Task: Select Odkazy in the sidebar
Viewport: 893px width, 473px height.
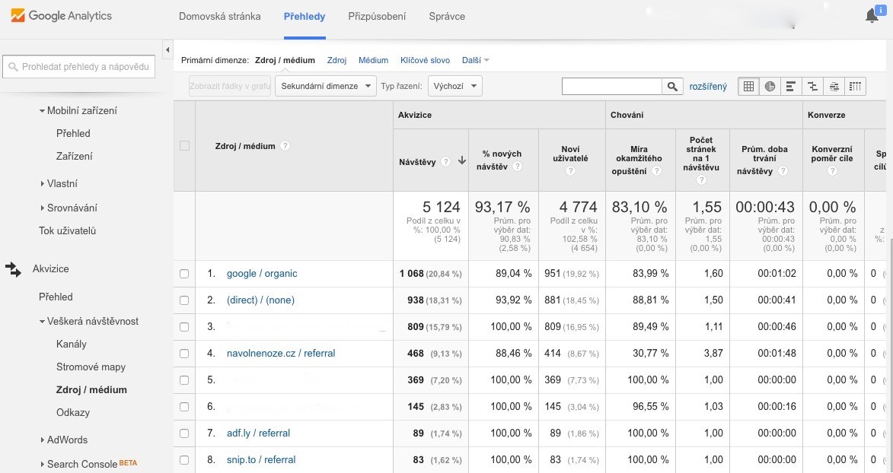Action: coord(73,413)
